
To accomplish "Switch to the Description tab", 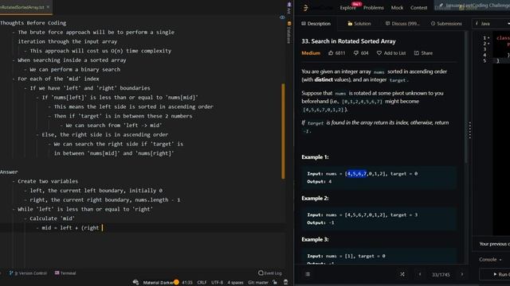I will pyautogui.click(x=316, y=24).
